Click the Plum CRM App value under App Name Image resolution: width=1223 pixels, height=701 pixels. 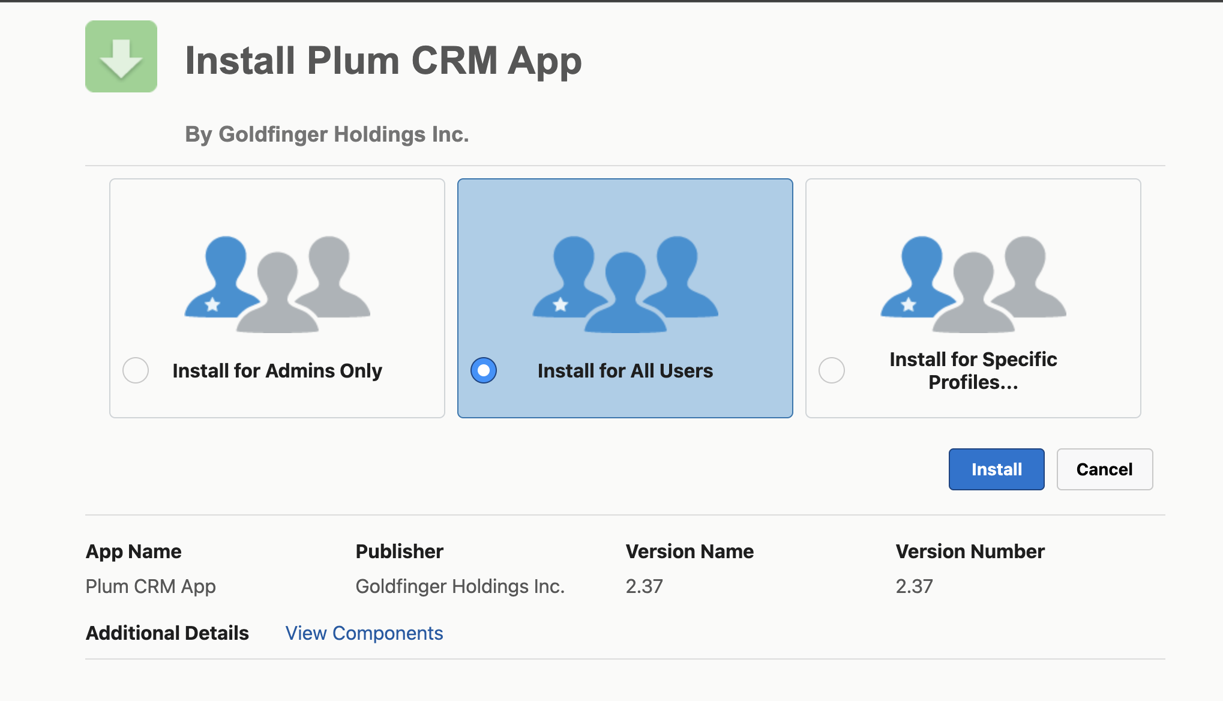(151, 586)
